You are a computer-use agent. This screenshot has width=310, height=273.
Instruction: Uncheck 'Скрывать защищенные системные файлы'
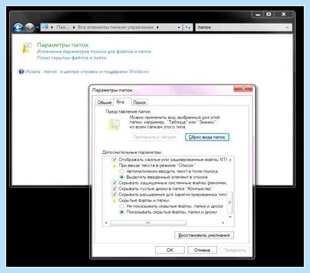click(114, 183)
